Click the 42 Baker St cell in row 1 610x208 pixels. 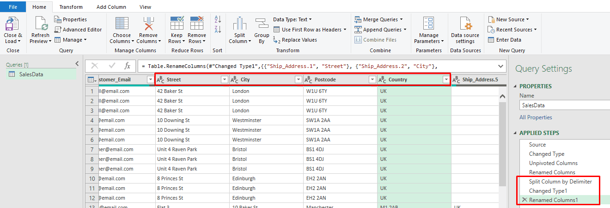192,91
